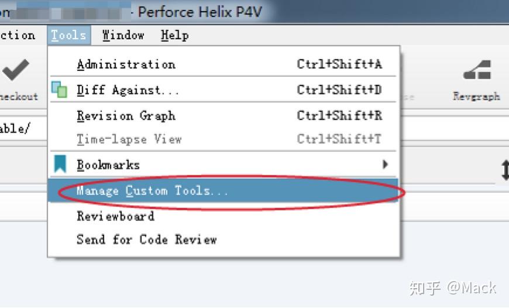
Task: Open the partially visible Connection menu
Action: 18,35
